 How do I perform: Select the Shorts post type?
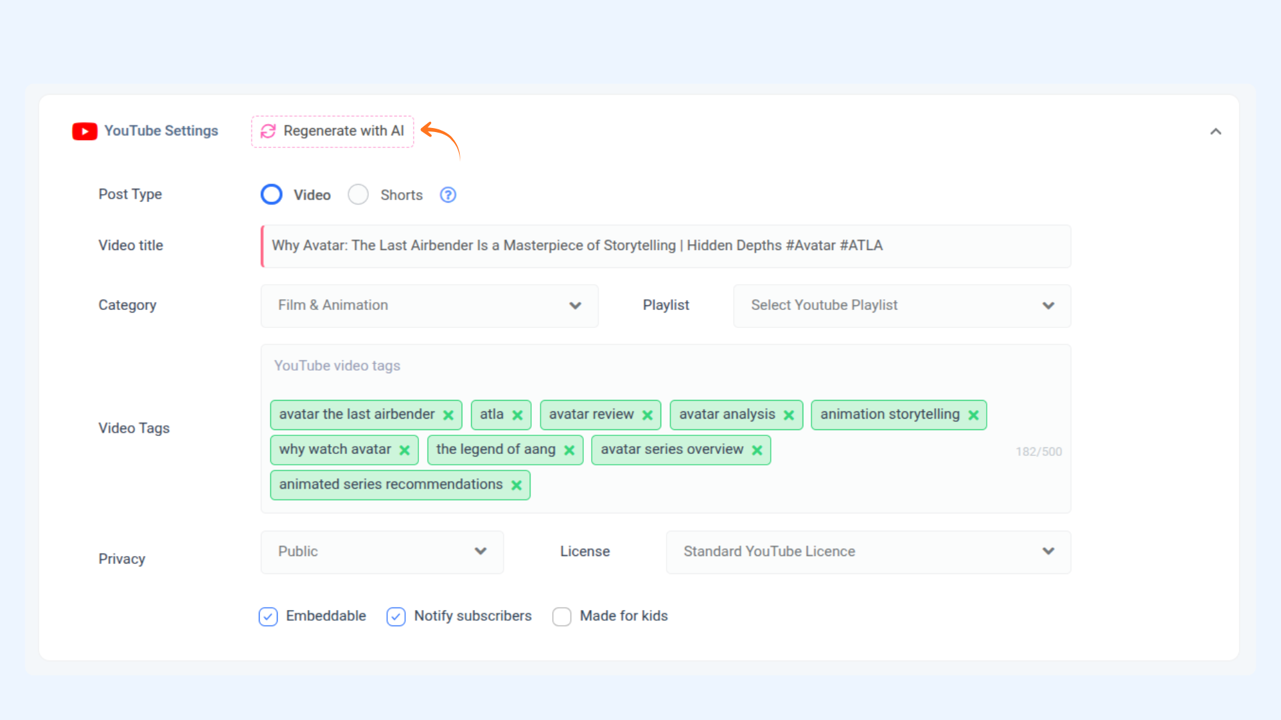(x=358, y=195)
